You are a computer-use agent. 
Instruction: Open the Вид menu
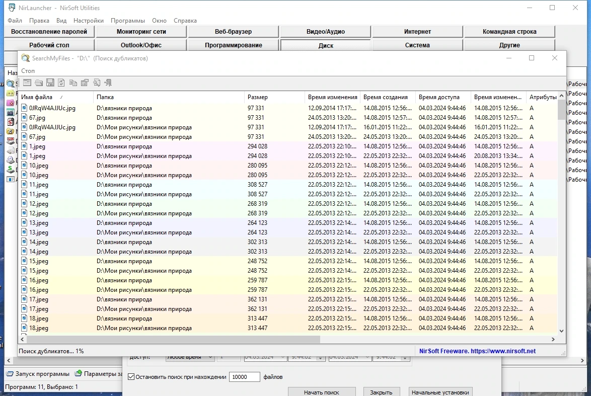pyautogui.click(x=61, y=21)
